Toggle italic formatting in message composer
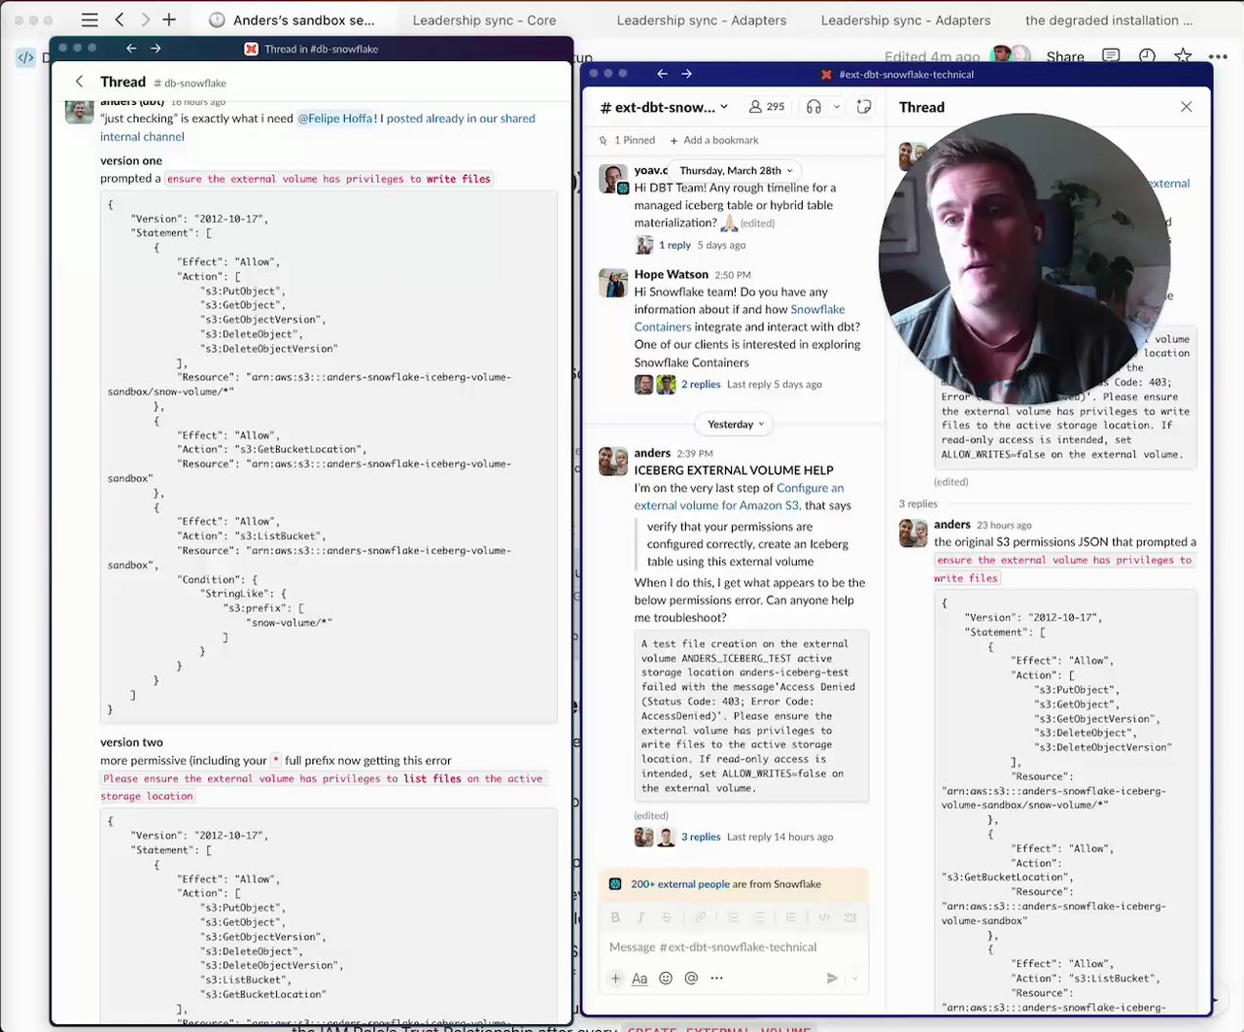 pos(640,917)
